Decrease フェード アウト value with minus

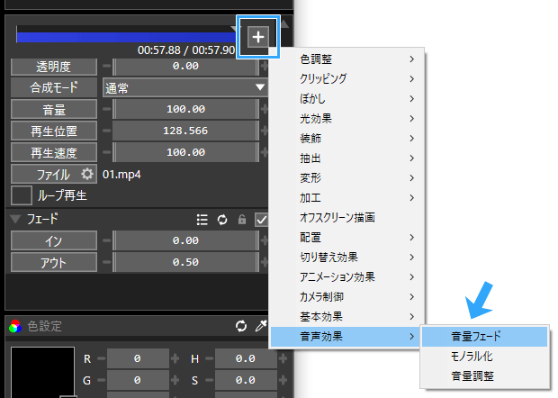(x=107, y=262)
